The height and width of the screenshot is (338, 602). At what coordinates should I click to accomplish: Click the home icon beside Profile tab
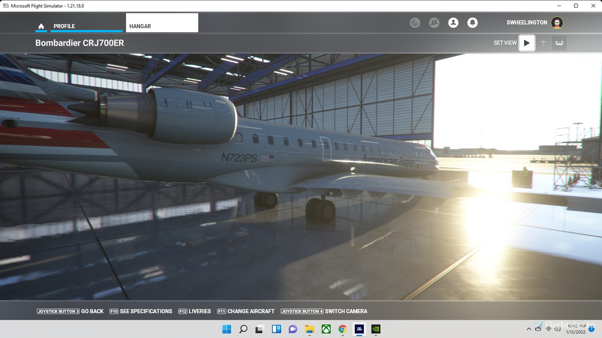(x=41, y=26)
